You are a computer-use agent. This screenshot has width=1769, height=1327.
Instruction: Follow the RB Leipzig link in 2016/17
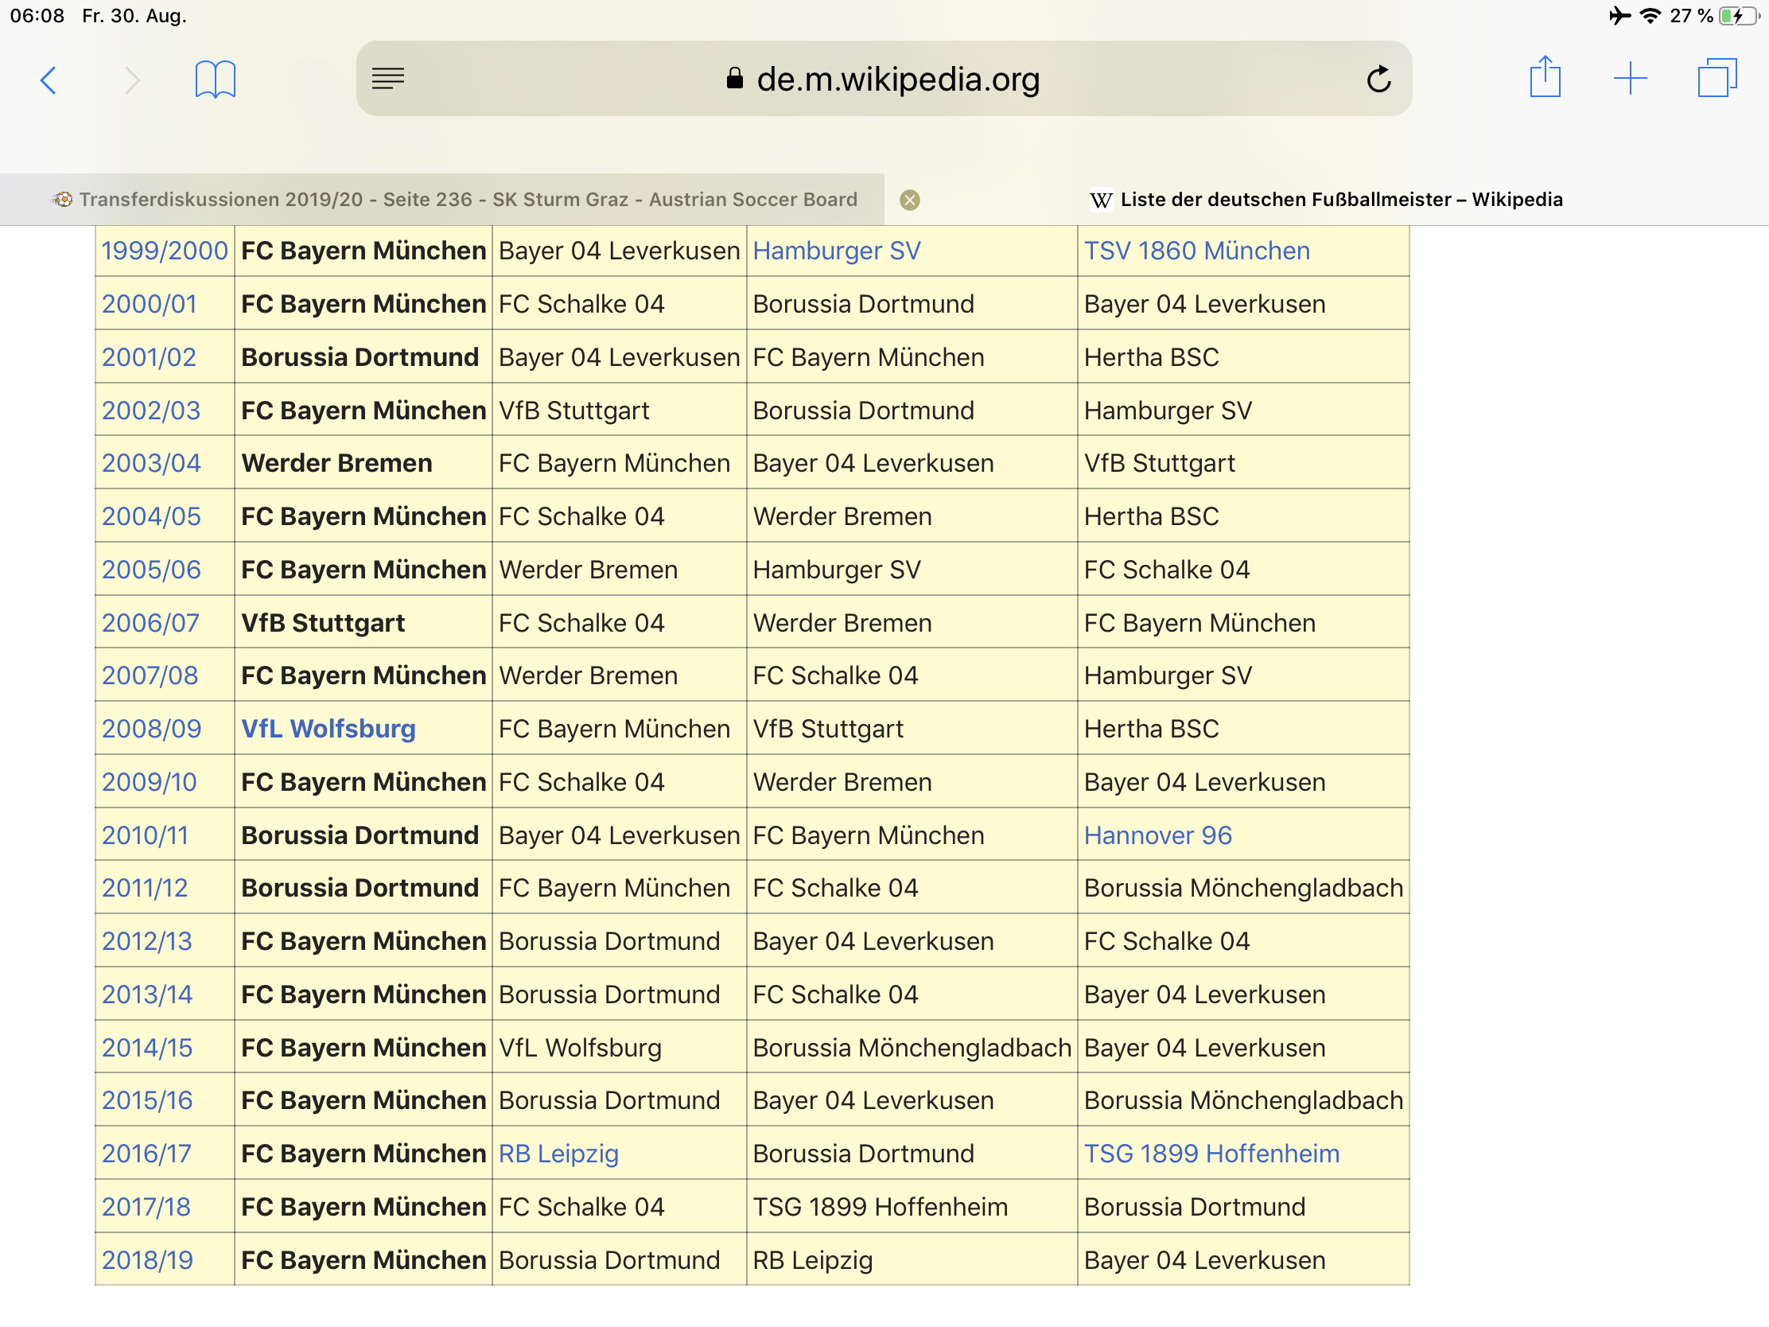tap(558, 1154)
